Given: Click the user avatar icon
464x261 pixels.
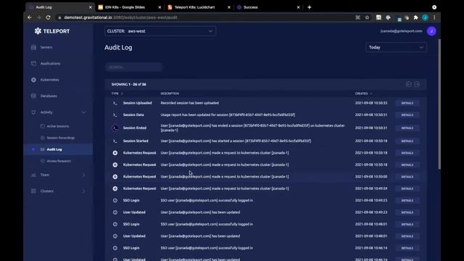Looking at the screenshot, I should [431, 31].
